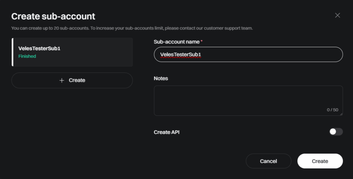
Task: Click the plus icon beside Create
Action: pyautogui.click(x=62, y=80)
